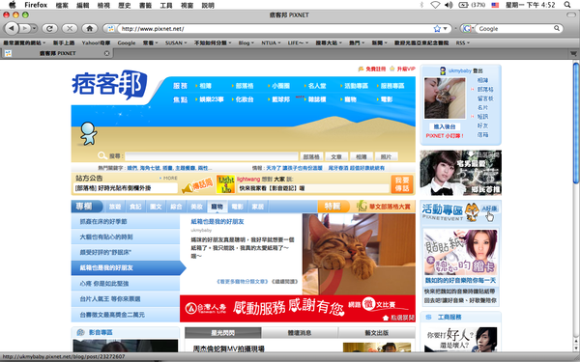This screenshot has width=580, height=362.
Task: Select the 食記 column tab
Action: point(135,207)
